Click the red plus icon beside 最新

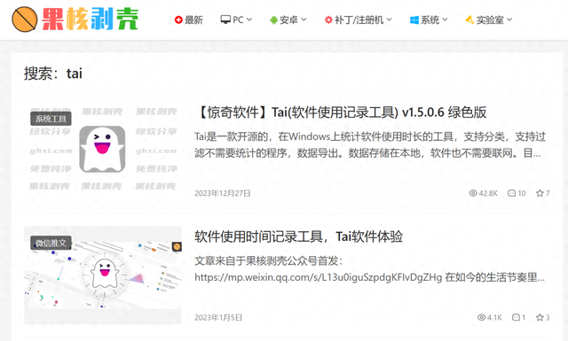[178, 19]
